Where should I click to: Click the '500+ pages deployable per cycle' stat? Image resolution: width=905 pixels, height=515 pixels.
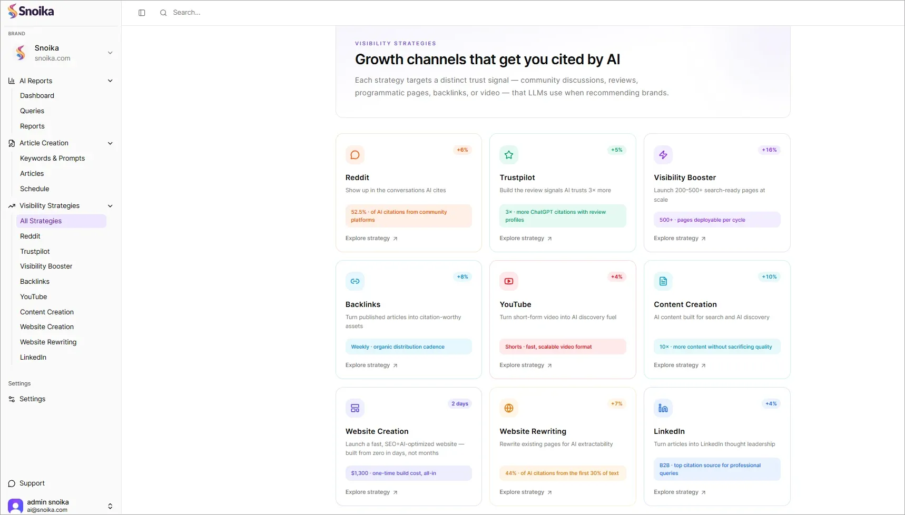717,220
